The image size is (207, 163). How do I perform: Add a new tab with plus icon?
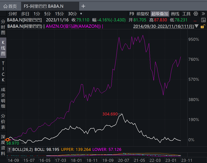[83, 6]
